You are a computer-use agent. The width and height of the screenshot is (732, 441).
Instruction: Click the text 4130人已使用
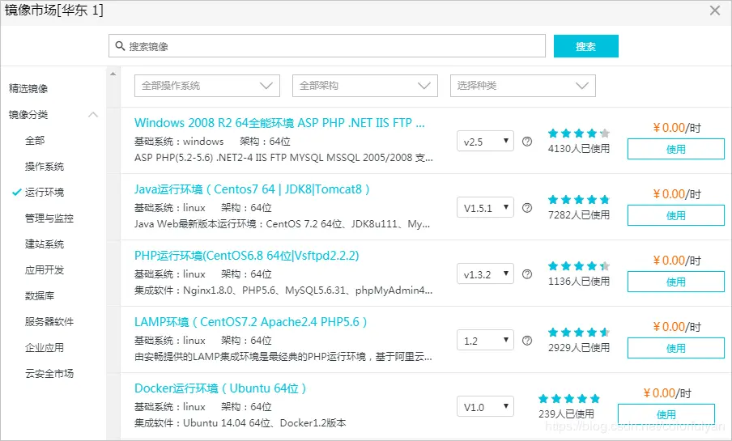[x=579, y=149]
